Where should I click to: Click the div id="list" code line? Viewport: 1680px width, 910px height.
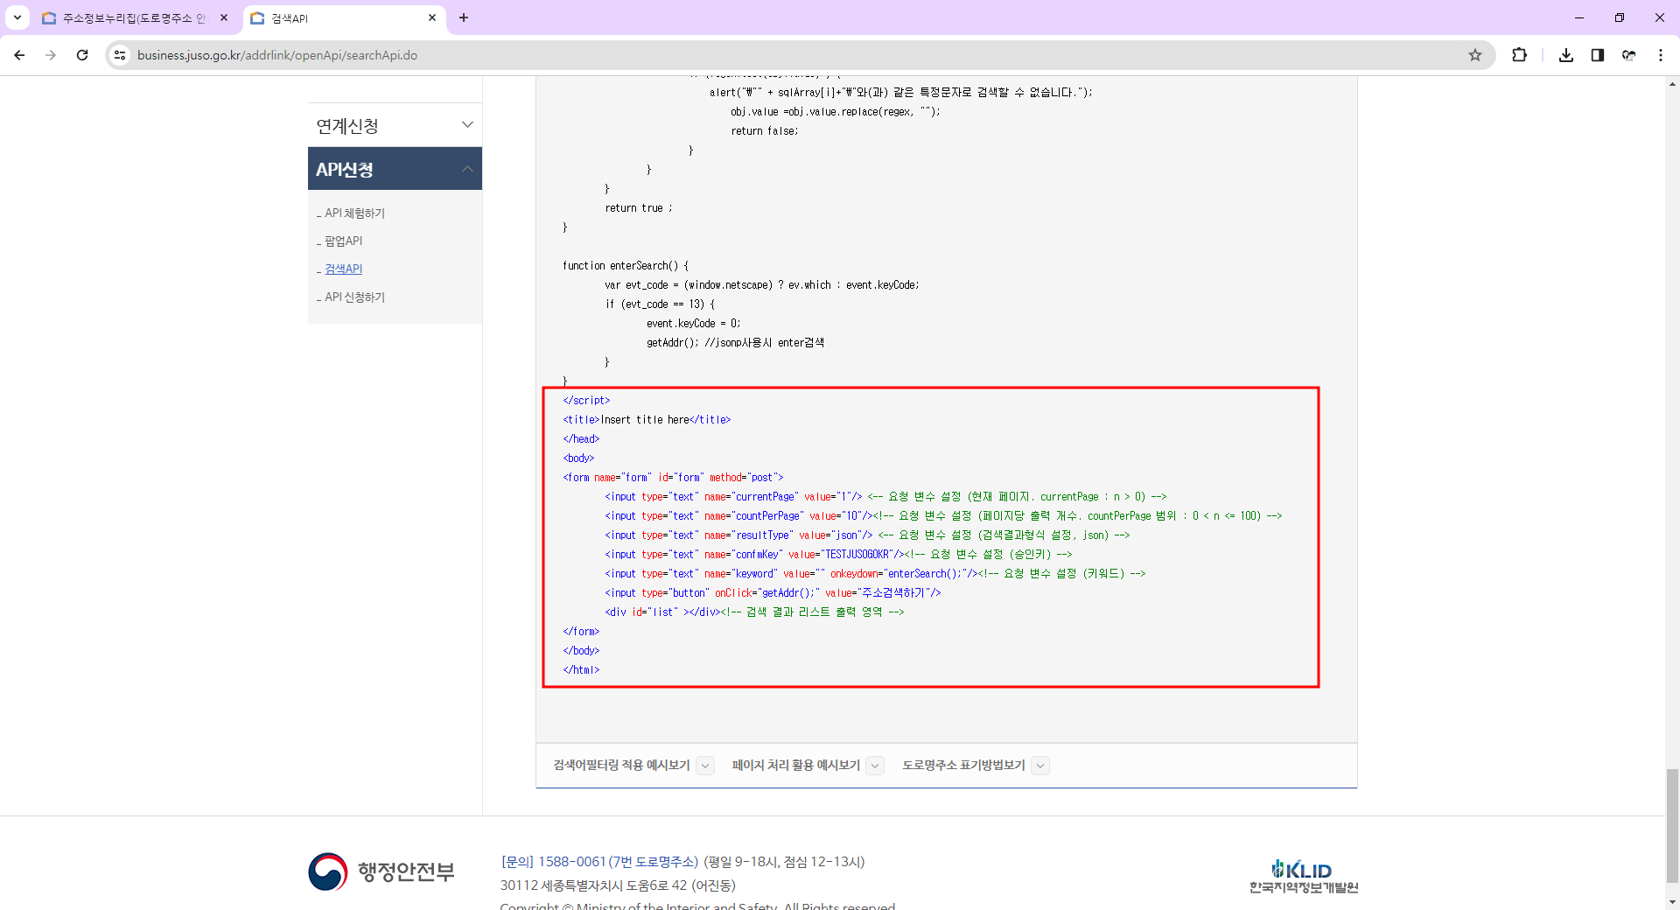754,612
